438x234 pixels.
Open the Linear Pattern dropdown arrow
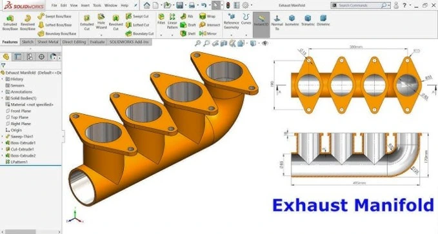[x=172, y=35]
